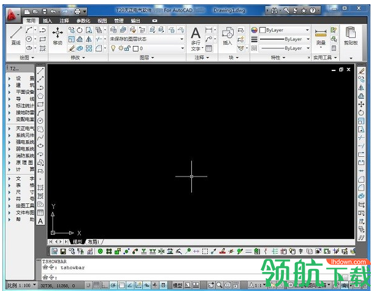Toggle the layer freeze sun icon
371x291 pixels.
(x=121, y=48)
